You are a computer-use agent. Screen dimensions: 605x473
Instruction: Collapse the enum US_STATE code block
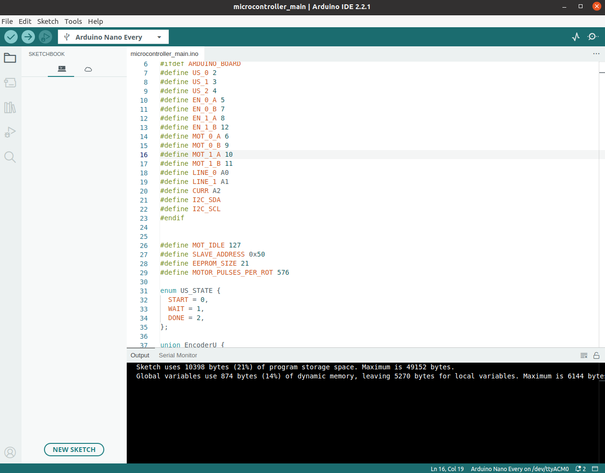click(x=155, y=291)
